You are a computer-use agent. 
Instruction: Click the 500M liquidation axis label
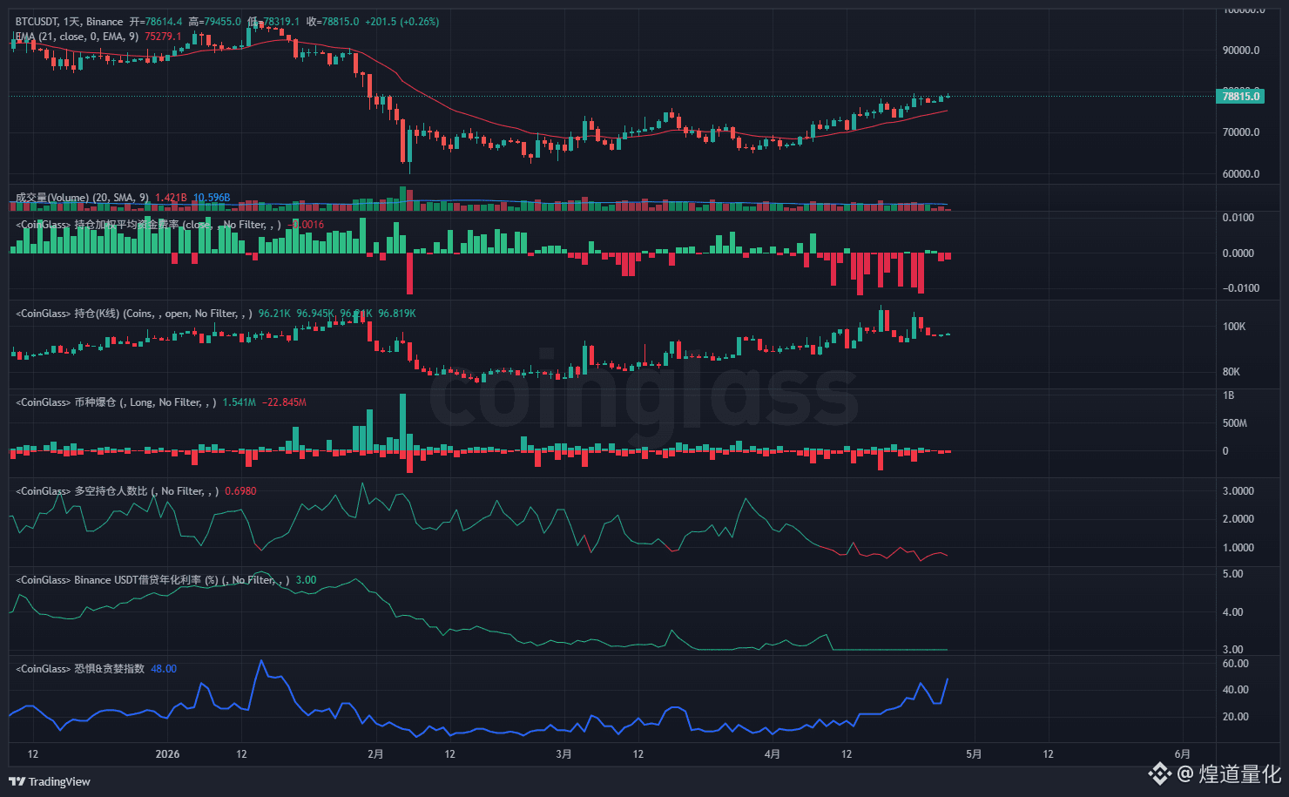pos(1235,423)
